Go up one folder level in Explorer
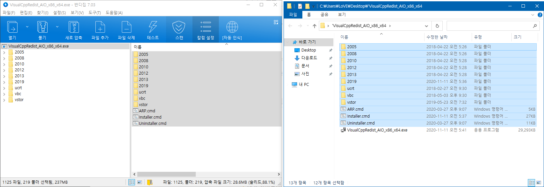The image size is (544, 187). point(314,26)
